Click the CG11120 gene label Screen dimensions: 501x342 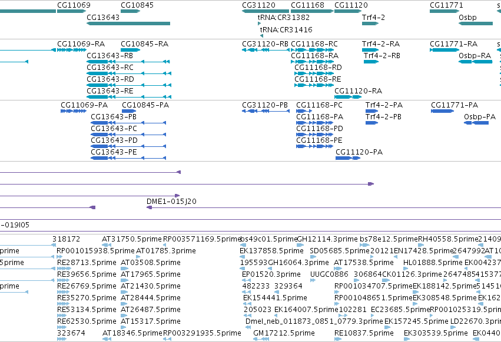pos(351,5)
